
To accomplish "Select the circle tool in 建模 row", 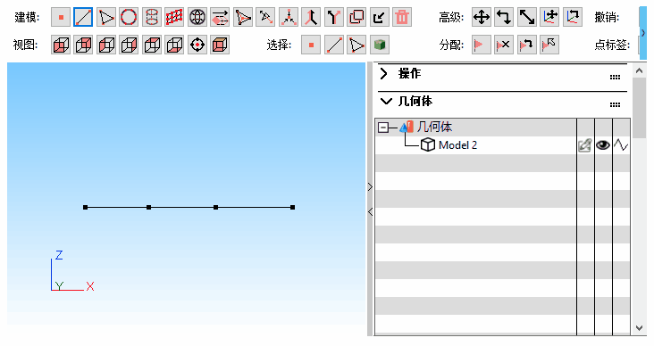I will click(x=129, y=17).
